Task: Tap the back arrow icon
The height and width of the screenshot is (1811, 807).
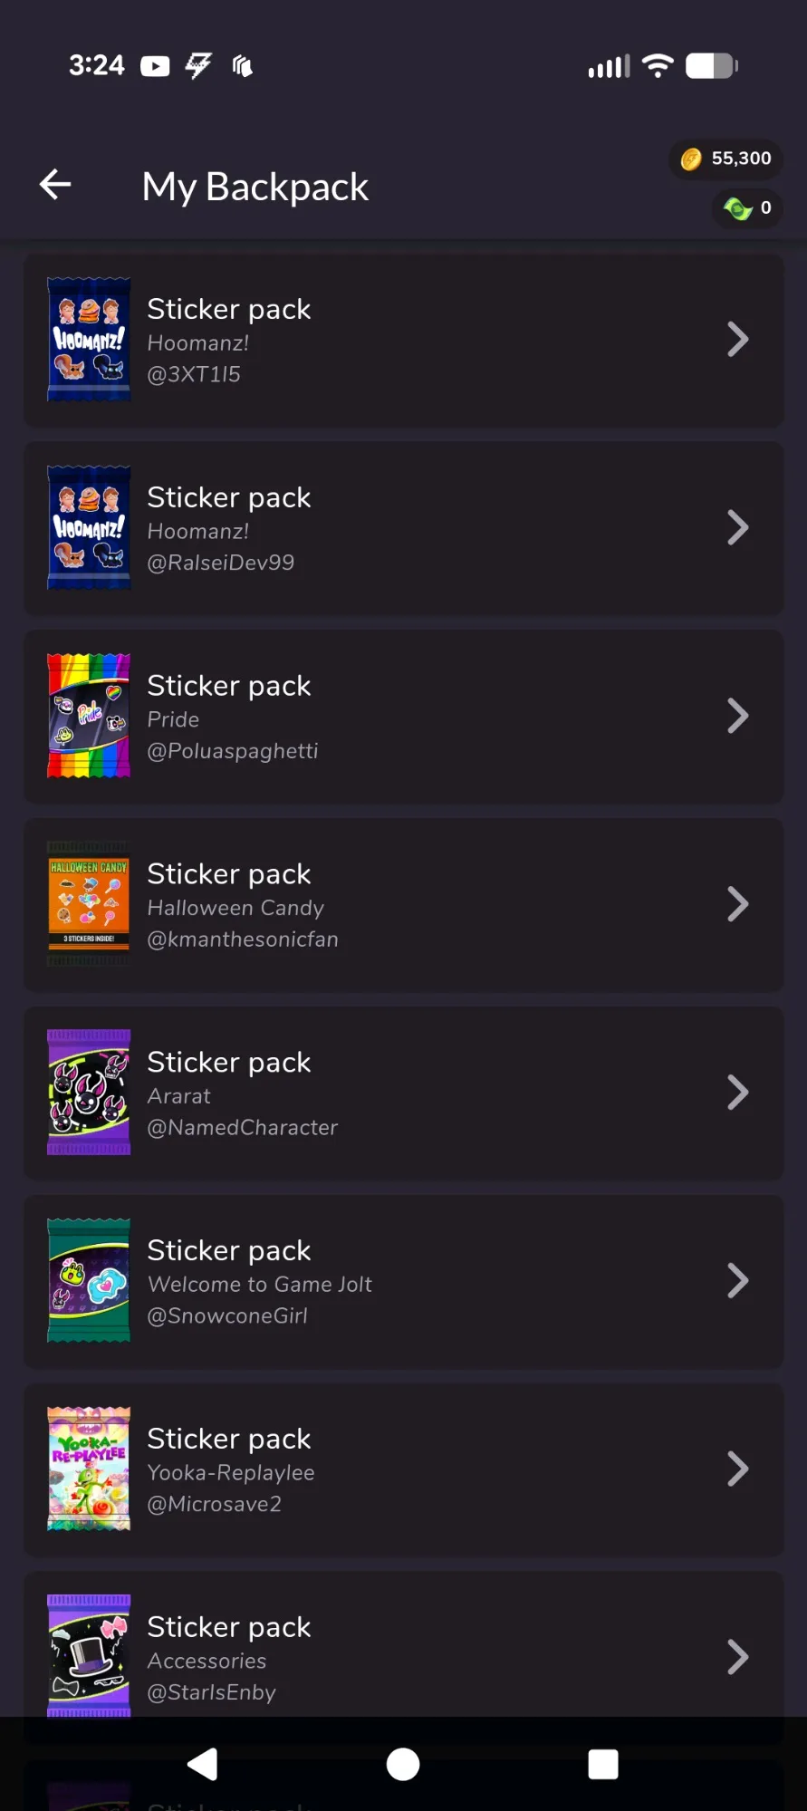Action: click(x=55, y=185)
